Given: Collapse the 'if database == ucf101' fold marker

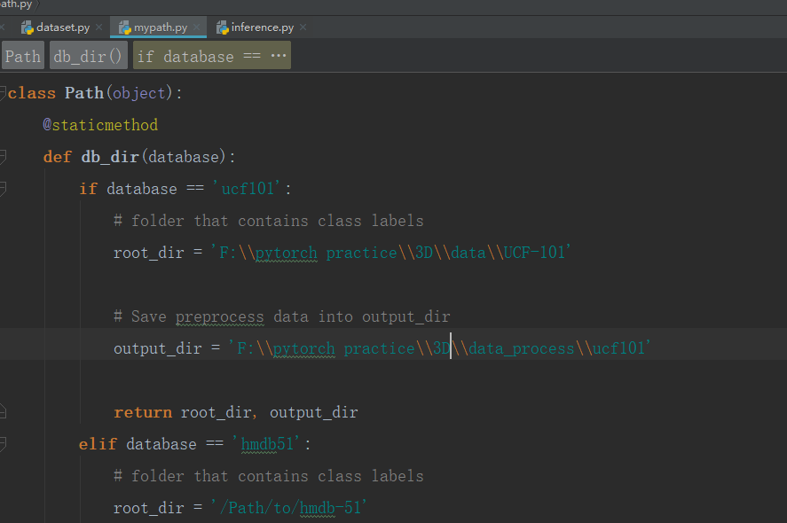Looking at the screenshot, I should tap(3, 188).
